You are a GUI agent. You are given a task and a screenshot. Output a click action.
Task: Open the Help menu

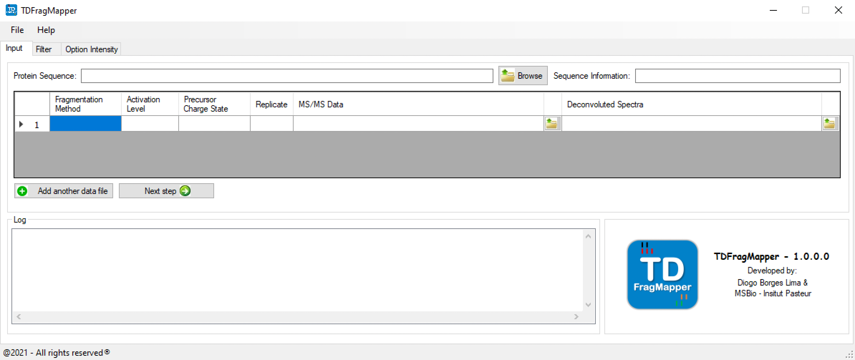coord(46,30)
